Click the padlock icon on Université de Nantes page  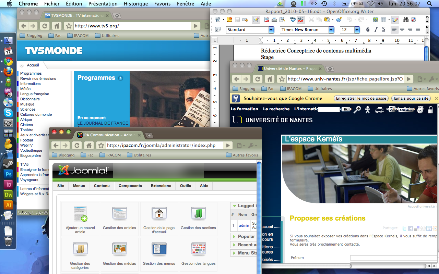point(431,110)
